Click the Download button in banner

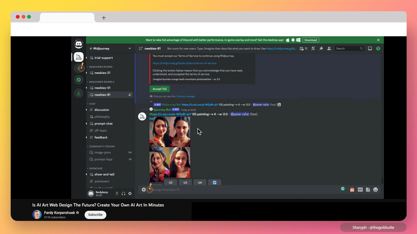[311, 40]
